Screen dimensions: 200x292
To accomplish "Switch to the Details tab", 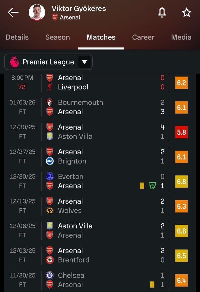I will [17, 37].
